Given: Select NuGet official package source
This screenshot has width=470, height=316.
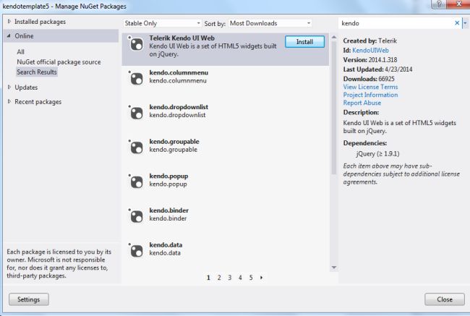Looking at the screenshot, I should 59,62.
